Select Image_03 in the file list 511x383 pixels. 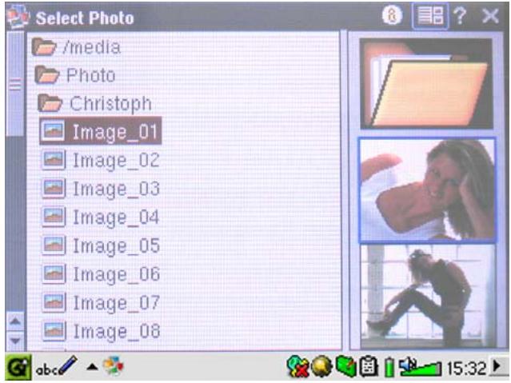pyautogui.click(x=101, y=189)
